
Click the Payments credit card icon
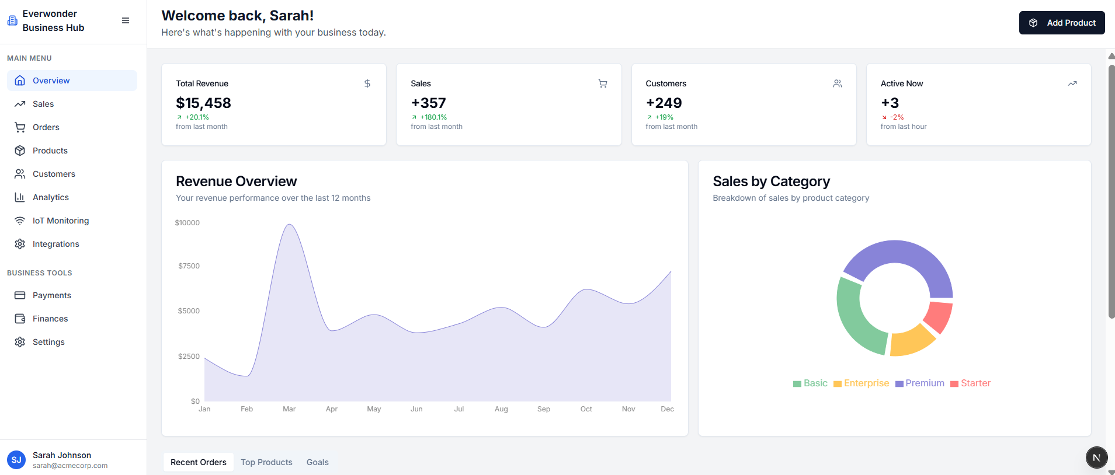click(20, 295)
